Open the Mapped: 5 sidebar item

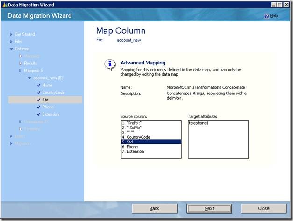point(33,71)
